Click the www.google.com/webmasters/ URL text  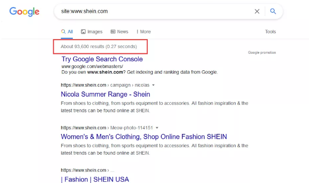92,67
